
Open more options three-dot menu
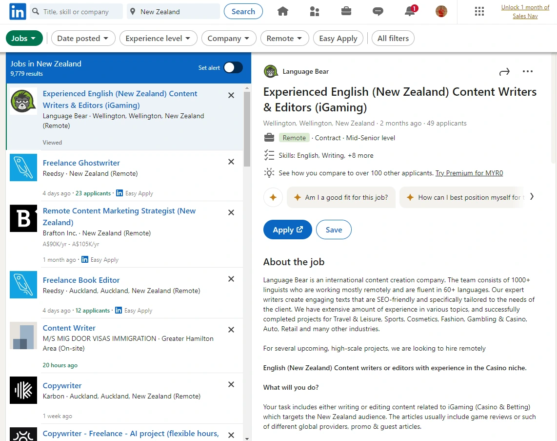[x=528, y=71]
